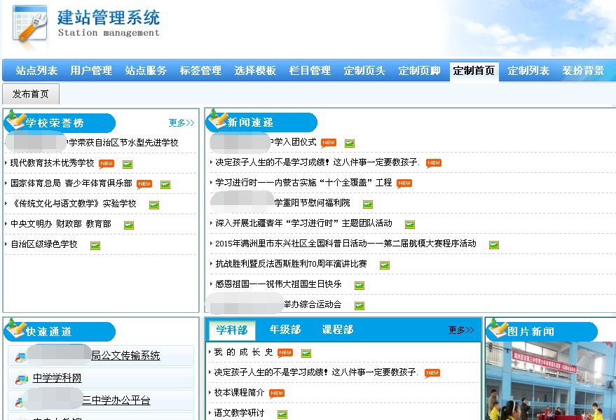This screenshot has width=616, height=420.
Task: Open the 学习进行时——内蒙古实施“十个全覆盖”工程 article
Action: (303, 183)
